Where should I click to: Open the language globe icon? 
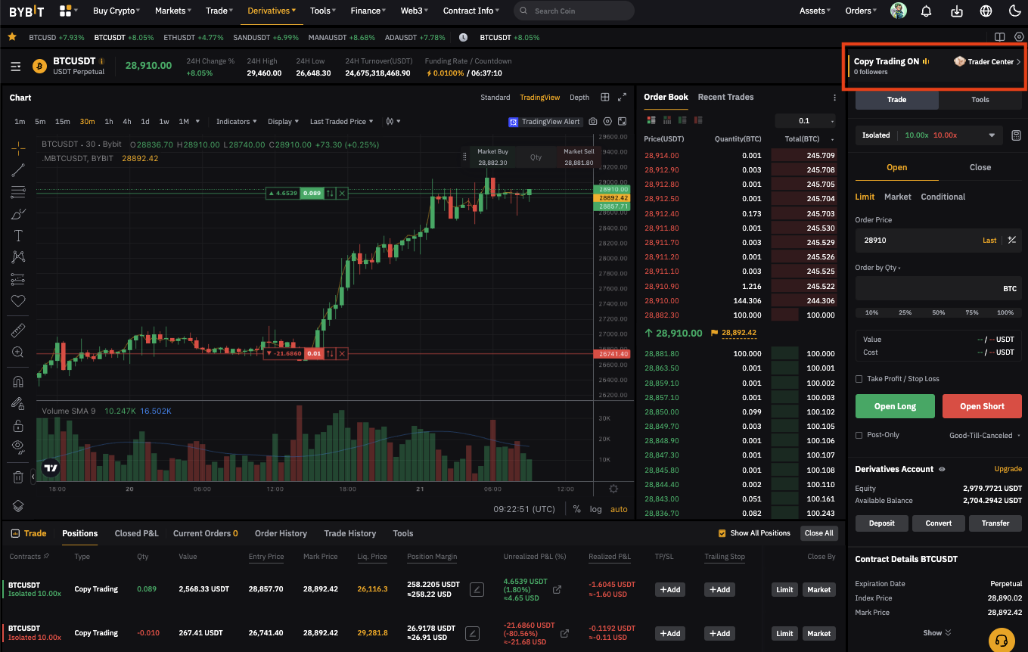pos(986,11)
